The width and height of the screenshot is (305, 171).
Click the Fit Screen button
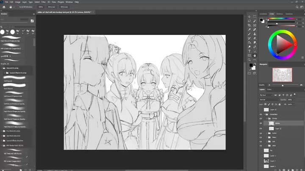(52, 7)
